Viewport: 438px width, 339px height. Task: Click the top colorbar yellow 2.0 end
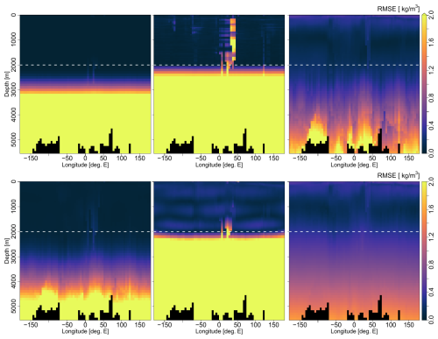coord(424,17)
